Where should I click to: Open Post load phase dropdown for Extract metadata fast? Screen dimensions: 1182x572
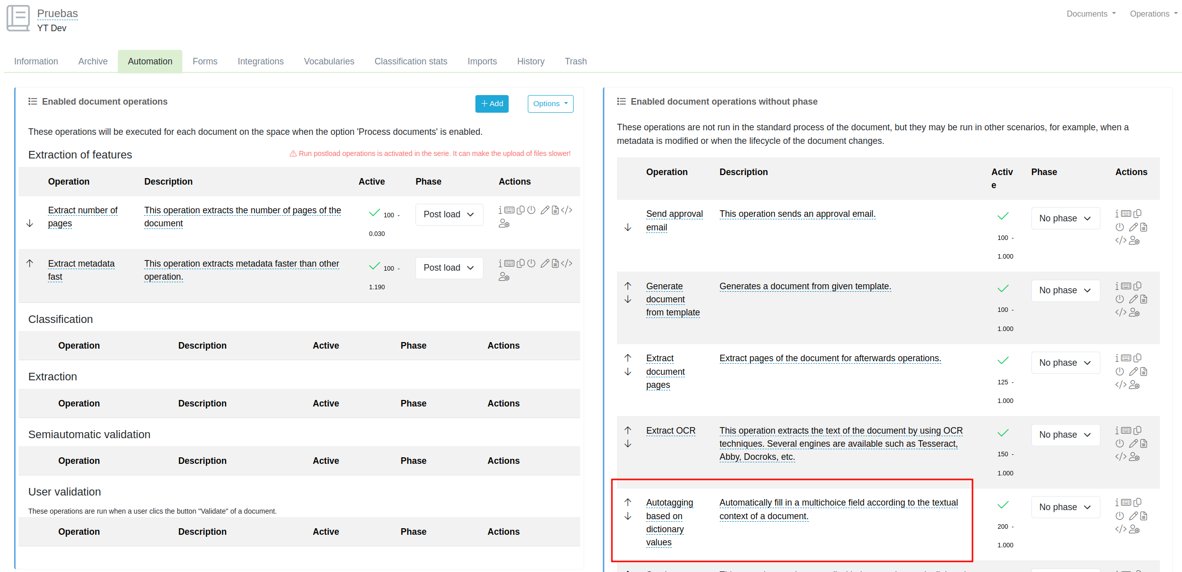tap(449, 268)
